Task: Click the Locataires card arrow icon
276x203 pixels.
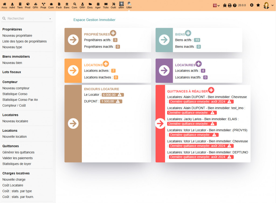Action: (164, 71)
